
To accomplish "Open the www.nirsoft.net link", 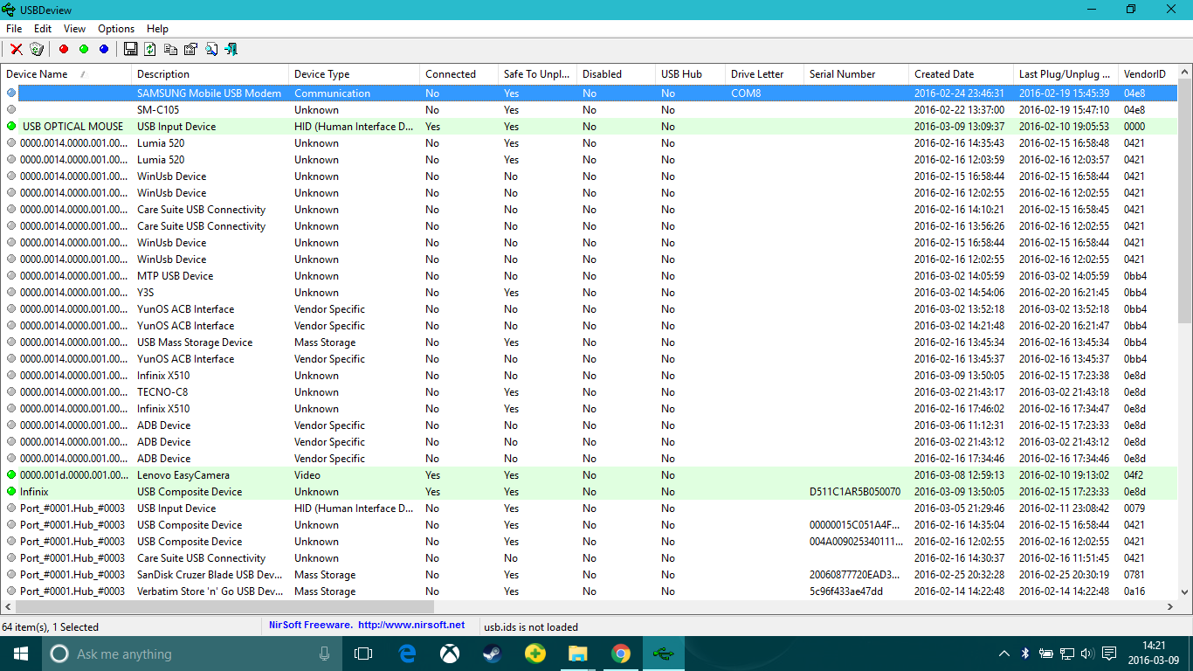I will pos(411,626).
